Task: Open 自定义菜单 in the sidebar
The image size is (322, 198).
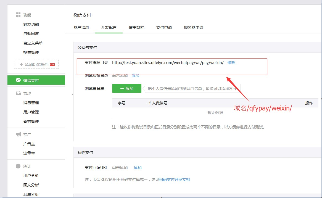Action: (x=33, y=43)
